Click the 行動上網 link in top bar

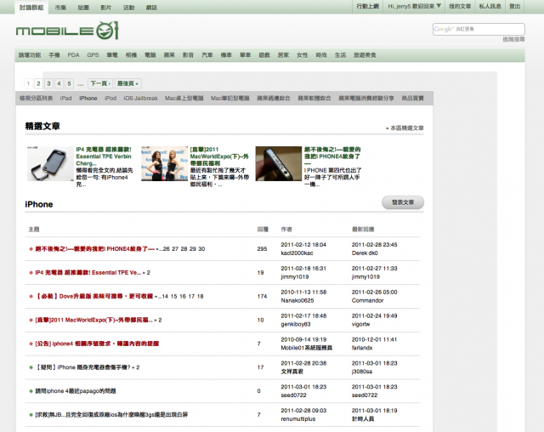click(x=368, y=6)
